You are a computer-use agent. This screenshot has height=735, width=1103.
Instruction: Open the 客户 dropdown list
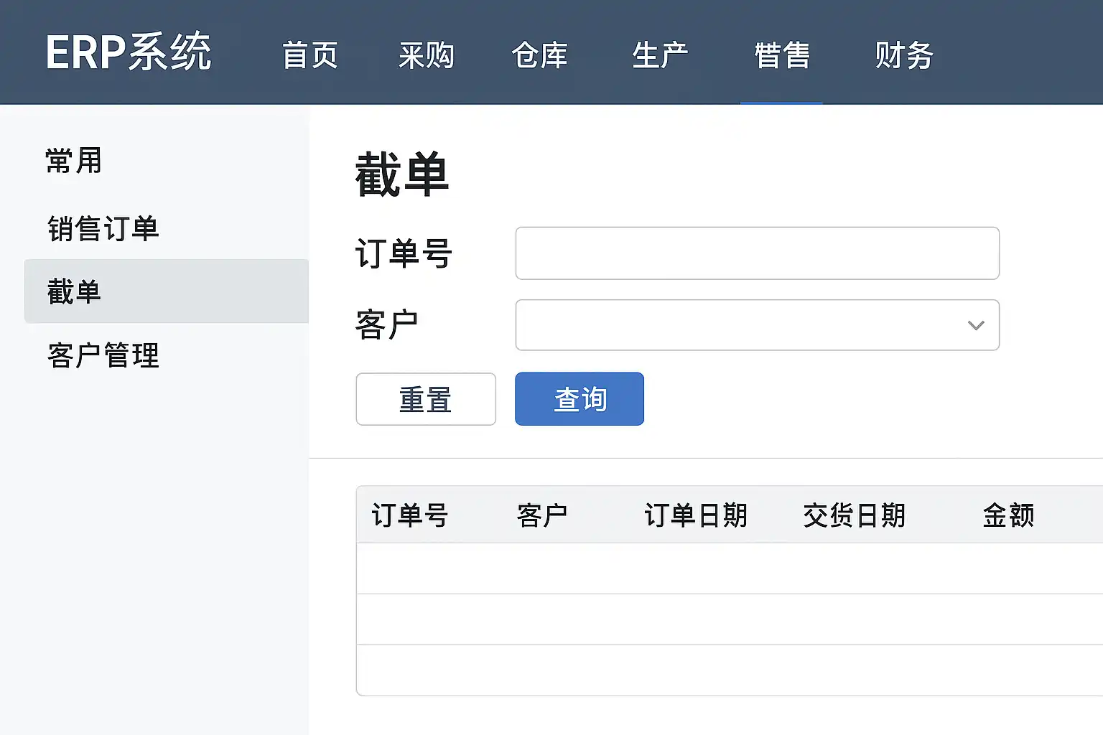(757, 325)
